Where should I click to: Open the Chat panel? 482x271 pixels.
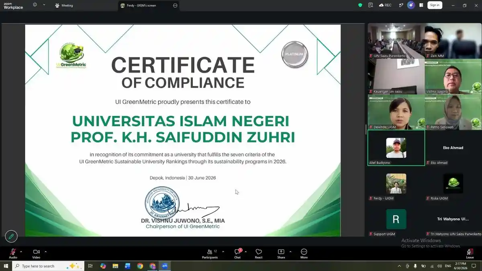(x=237, y=253)
